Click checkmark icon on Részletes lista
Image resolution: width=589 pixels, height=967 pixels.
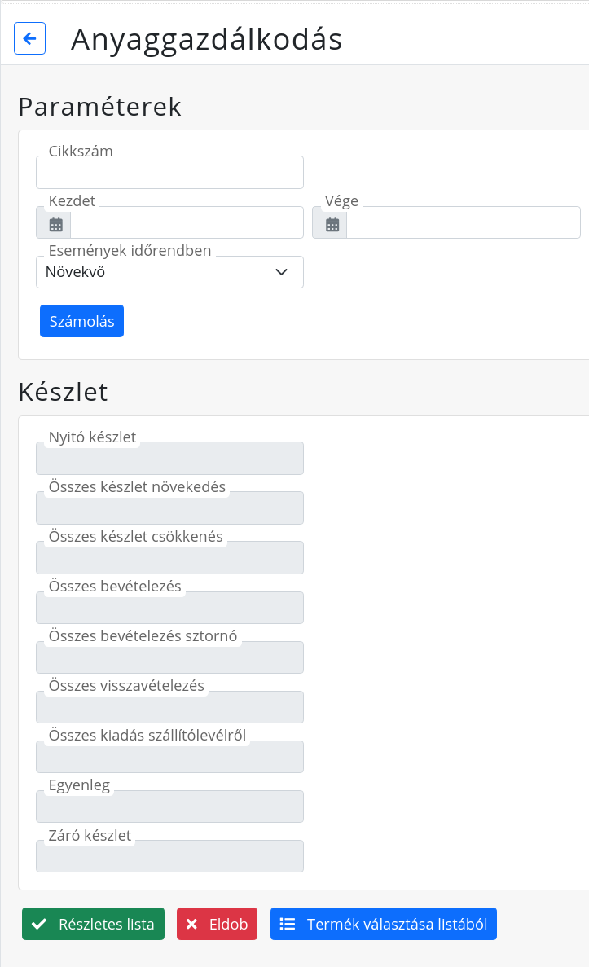pyautogui.click(x=39, y=924)
